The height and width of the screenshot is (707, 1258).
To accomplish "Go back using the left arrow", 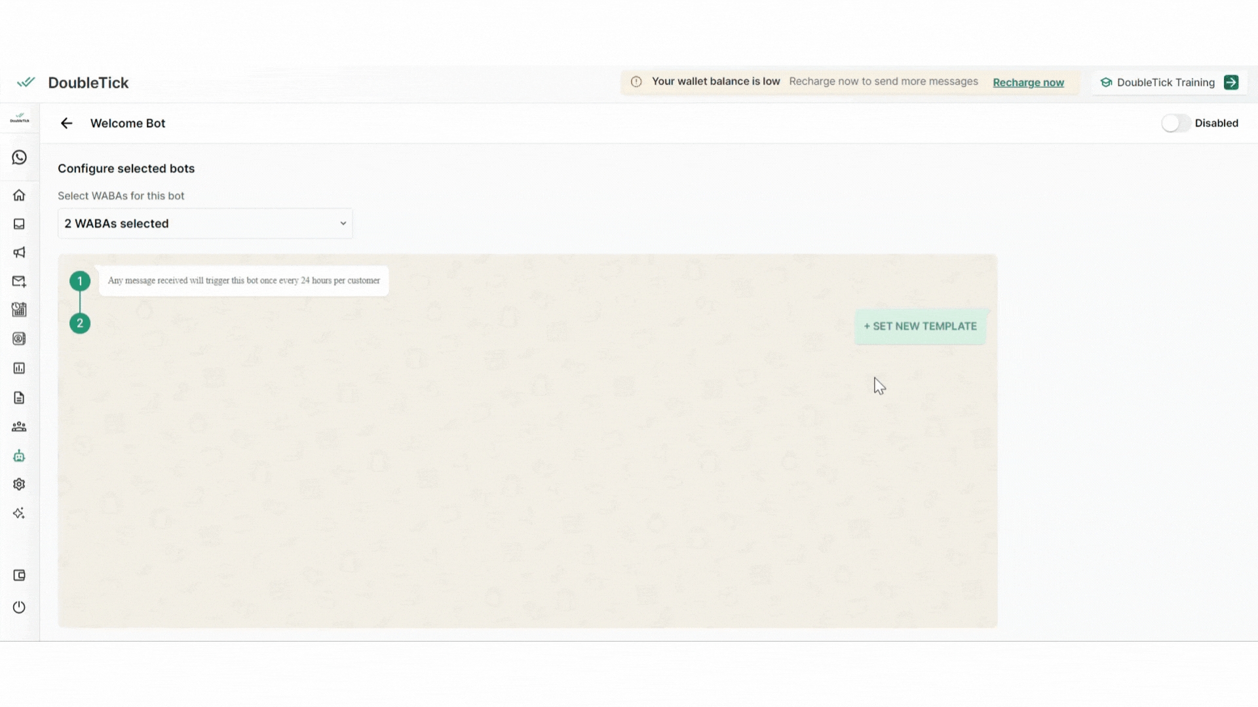I will (x=66, y=123).
